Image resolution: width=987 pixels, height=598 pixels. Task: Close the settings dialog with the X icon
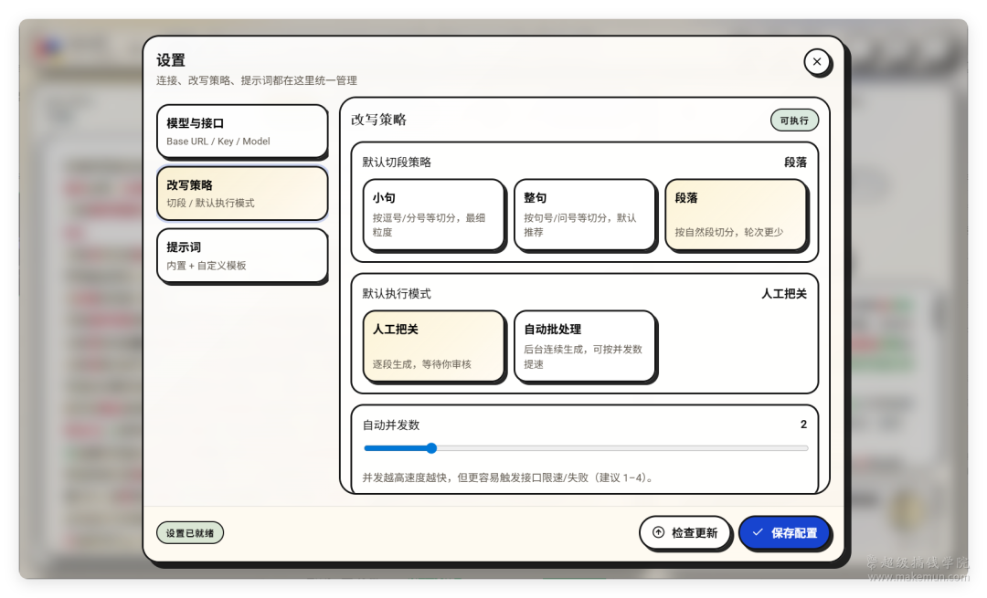[816, 62]
